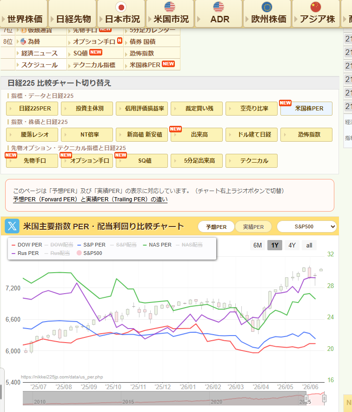Open the 日経先物 tab
This screenshot has width=352, height=412.
pos(73,14)
